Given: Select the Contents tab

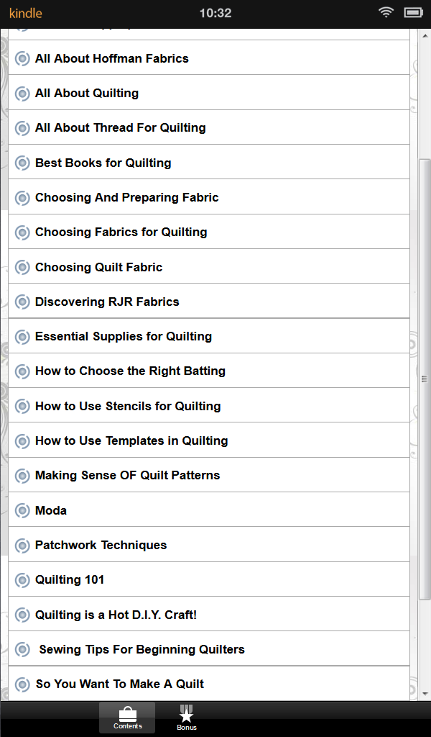Looking at the screenshot, I should point(127,718).
